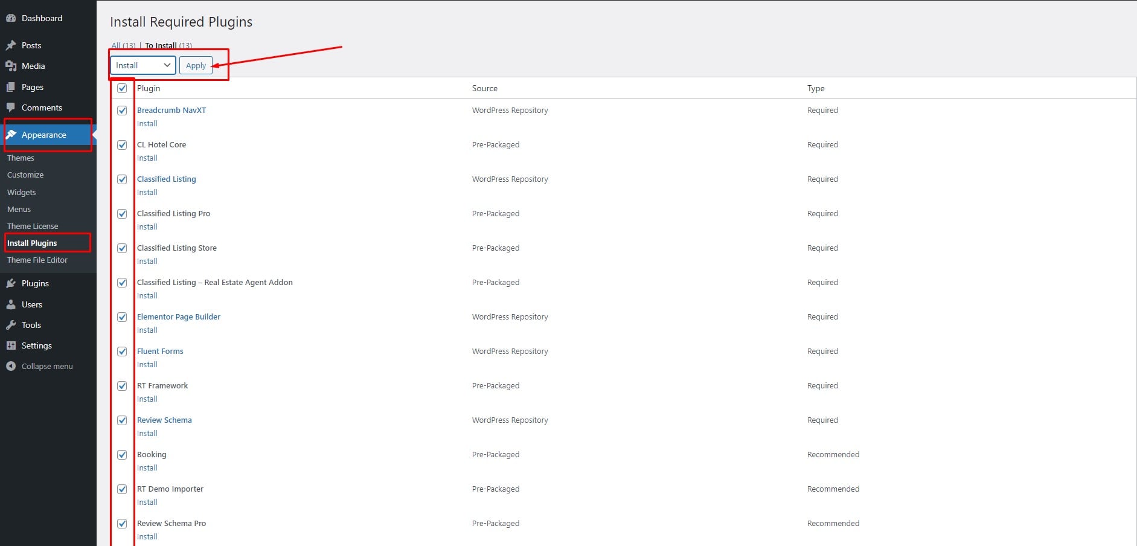
Task: Click Install under RT Framework
Action: 147,399
